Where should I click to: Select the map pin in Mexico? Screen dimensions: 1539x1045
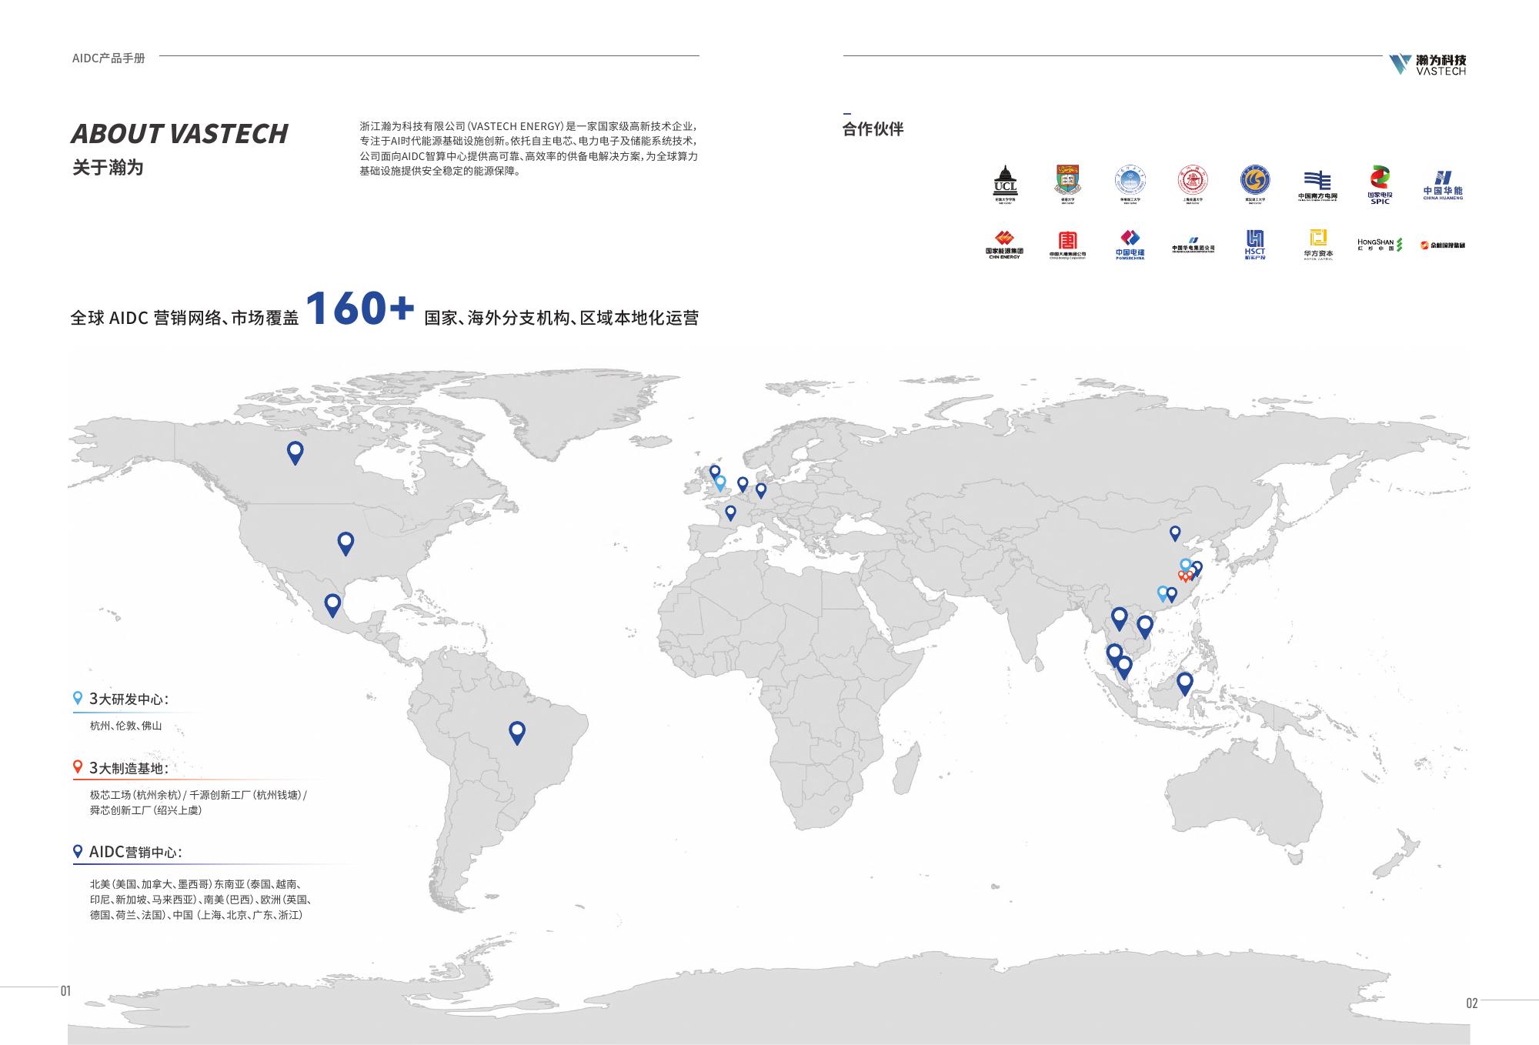(332, 605)
